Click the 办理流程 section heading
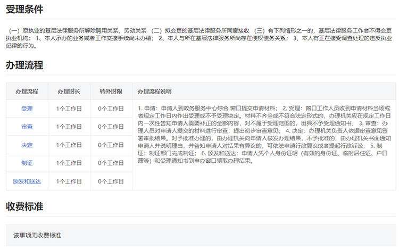The width and height of the screenshot is (399, 249). click(x=24, y=65)
